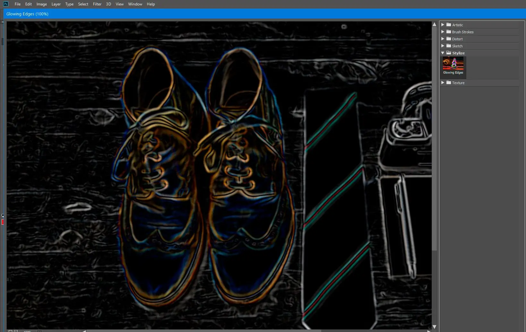This screenshot has height=332, width=526.
Task: Click the open Stylize folder icon
Action: click(x=449, y=53)
